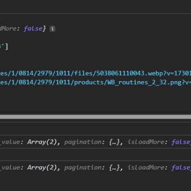Click the _value key in second logged row
Viewport: 191px width, 191px height.
(x=10, y=168)
